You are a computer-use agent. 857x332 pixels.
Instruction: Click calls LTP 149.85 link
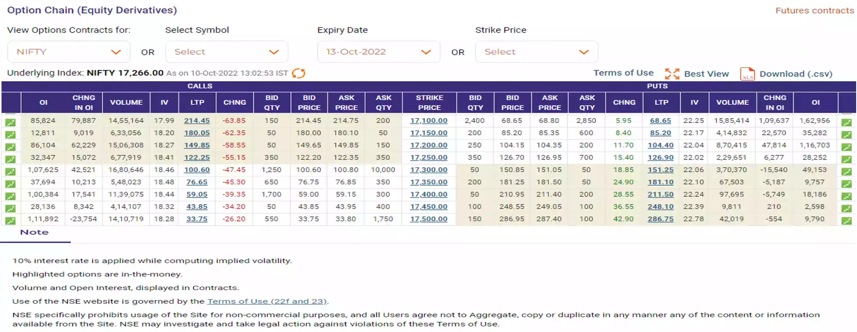(x=197, y=145)
